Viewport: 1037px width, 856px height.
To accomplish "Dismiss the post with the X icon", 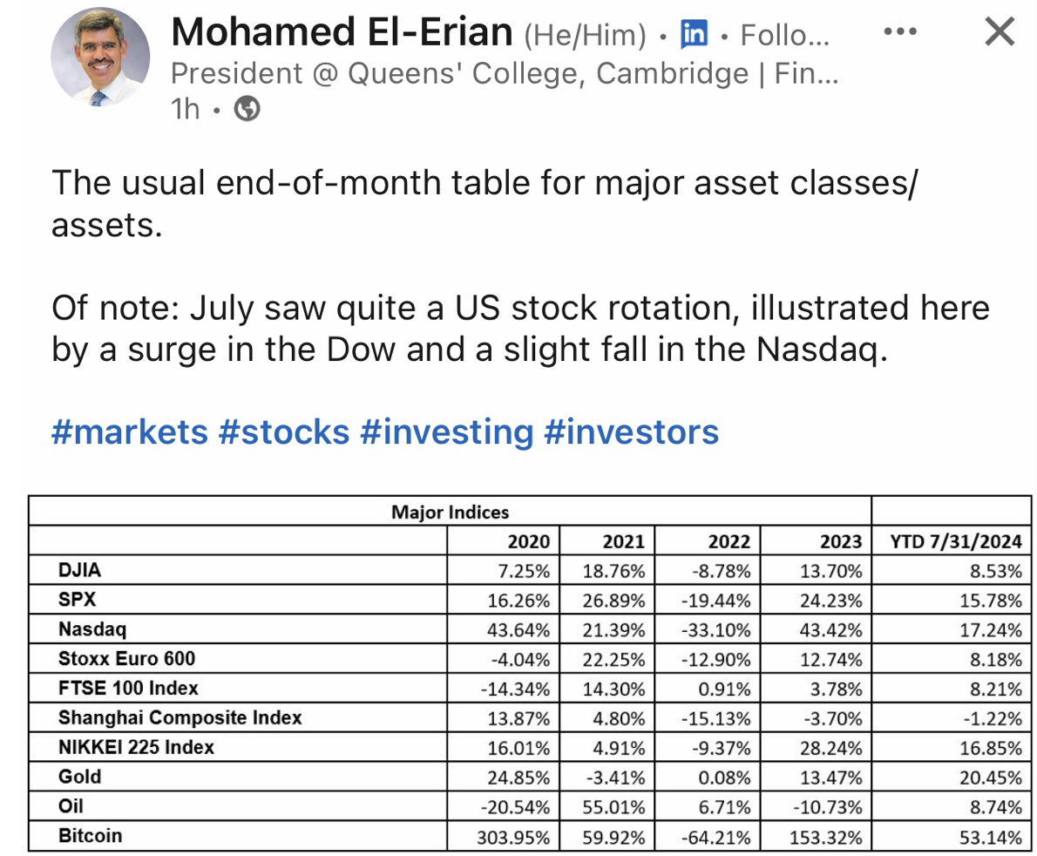I will click(999, 32).
